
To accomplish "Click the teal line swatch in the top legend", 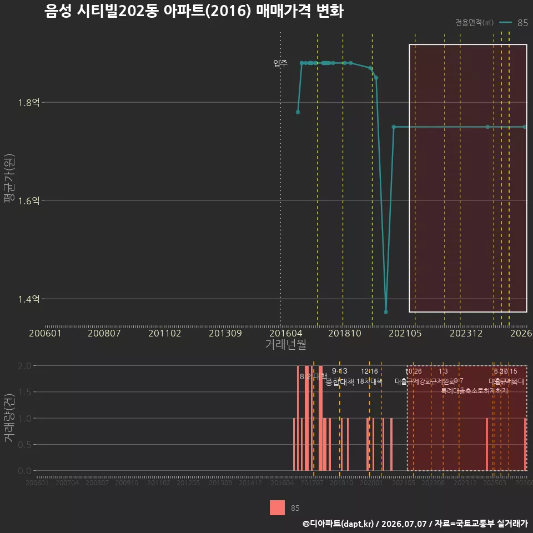I will [x=505, y=22].
